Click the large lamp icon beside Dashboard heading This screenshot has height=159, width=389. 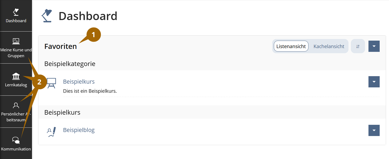(x=47, y=16)
